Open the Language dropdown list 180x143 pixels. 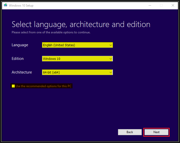(x=77, y=45)
